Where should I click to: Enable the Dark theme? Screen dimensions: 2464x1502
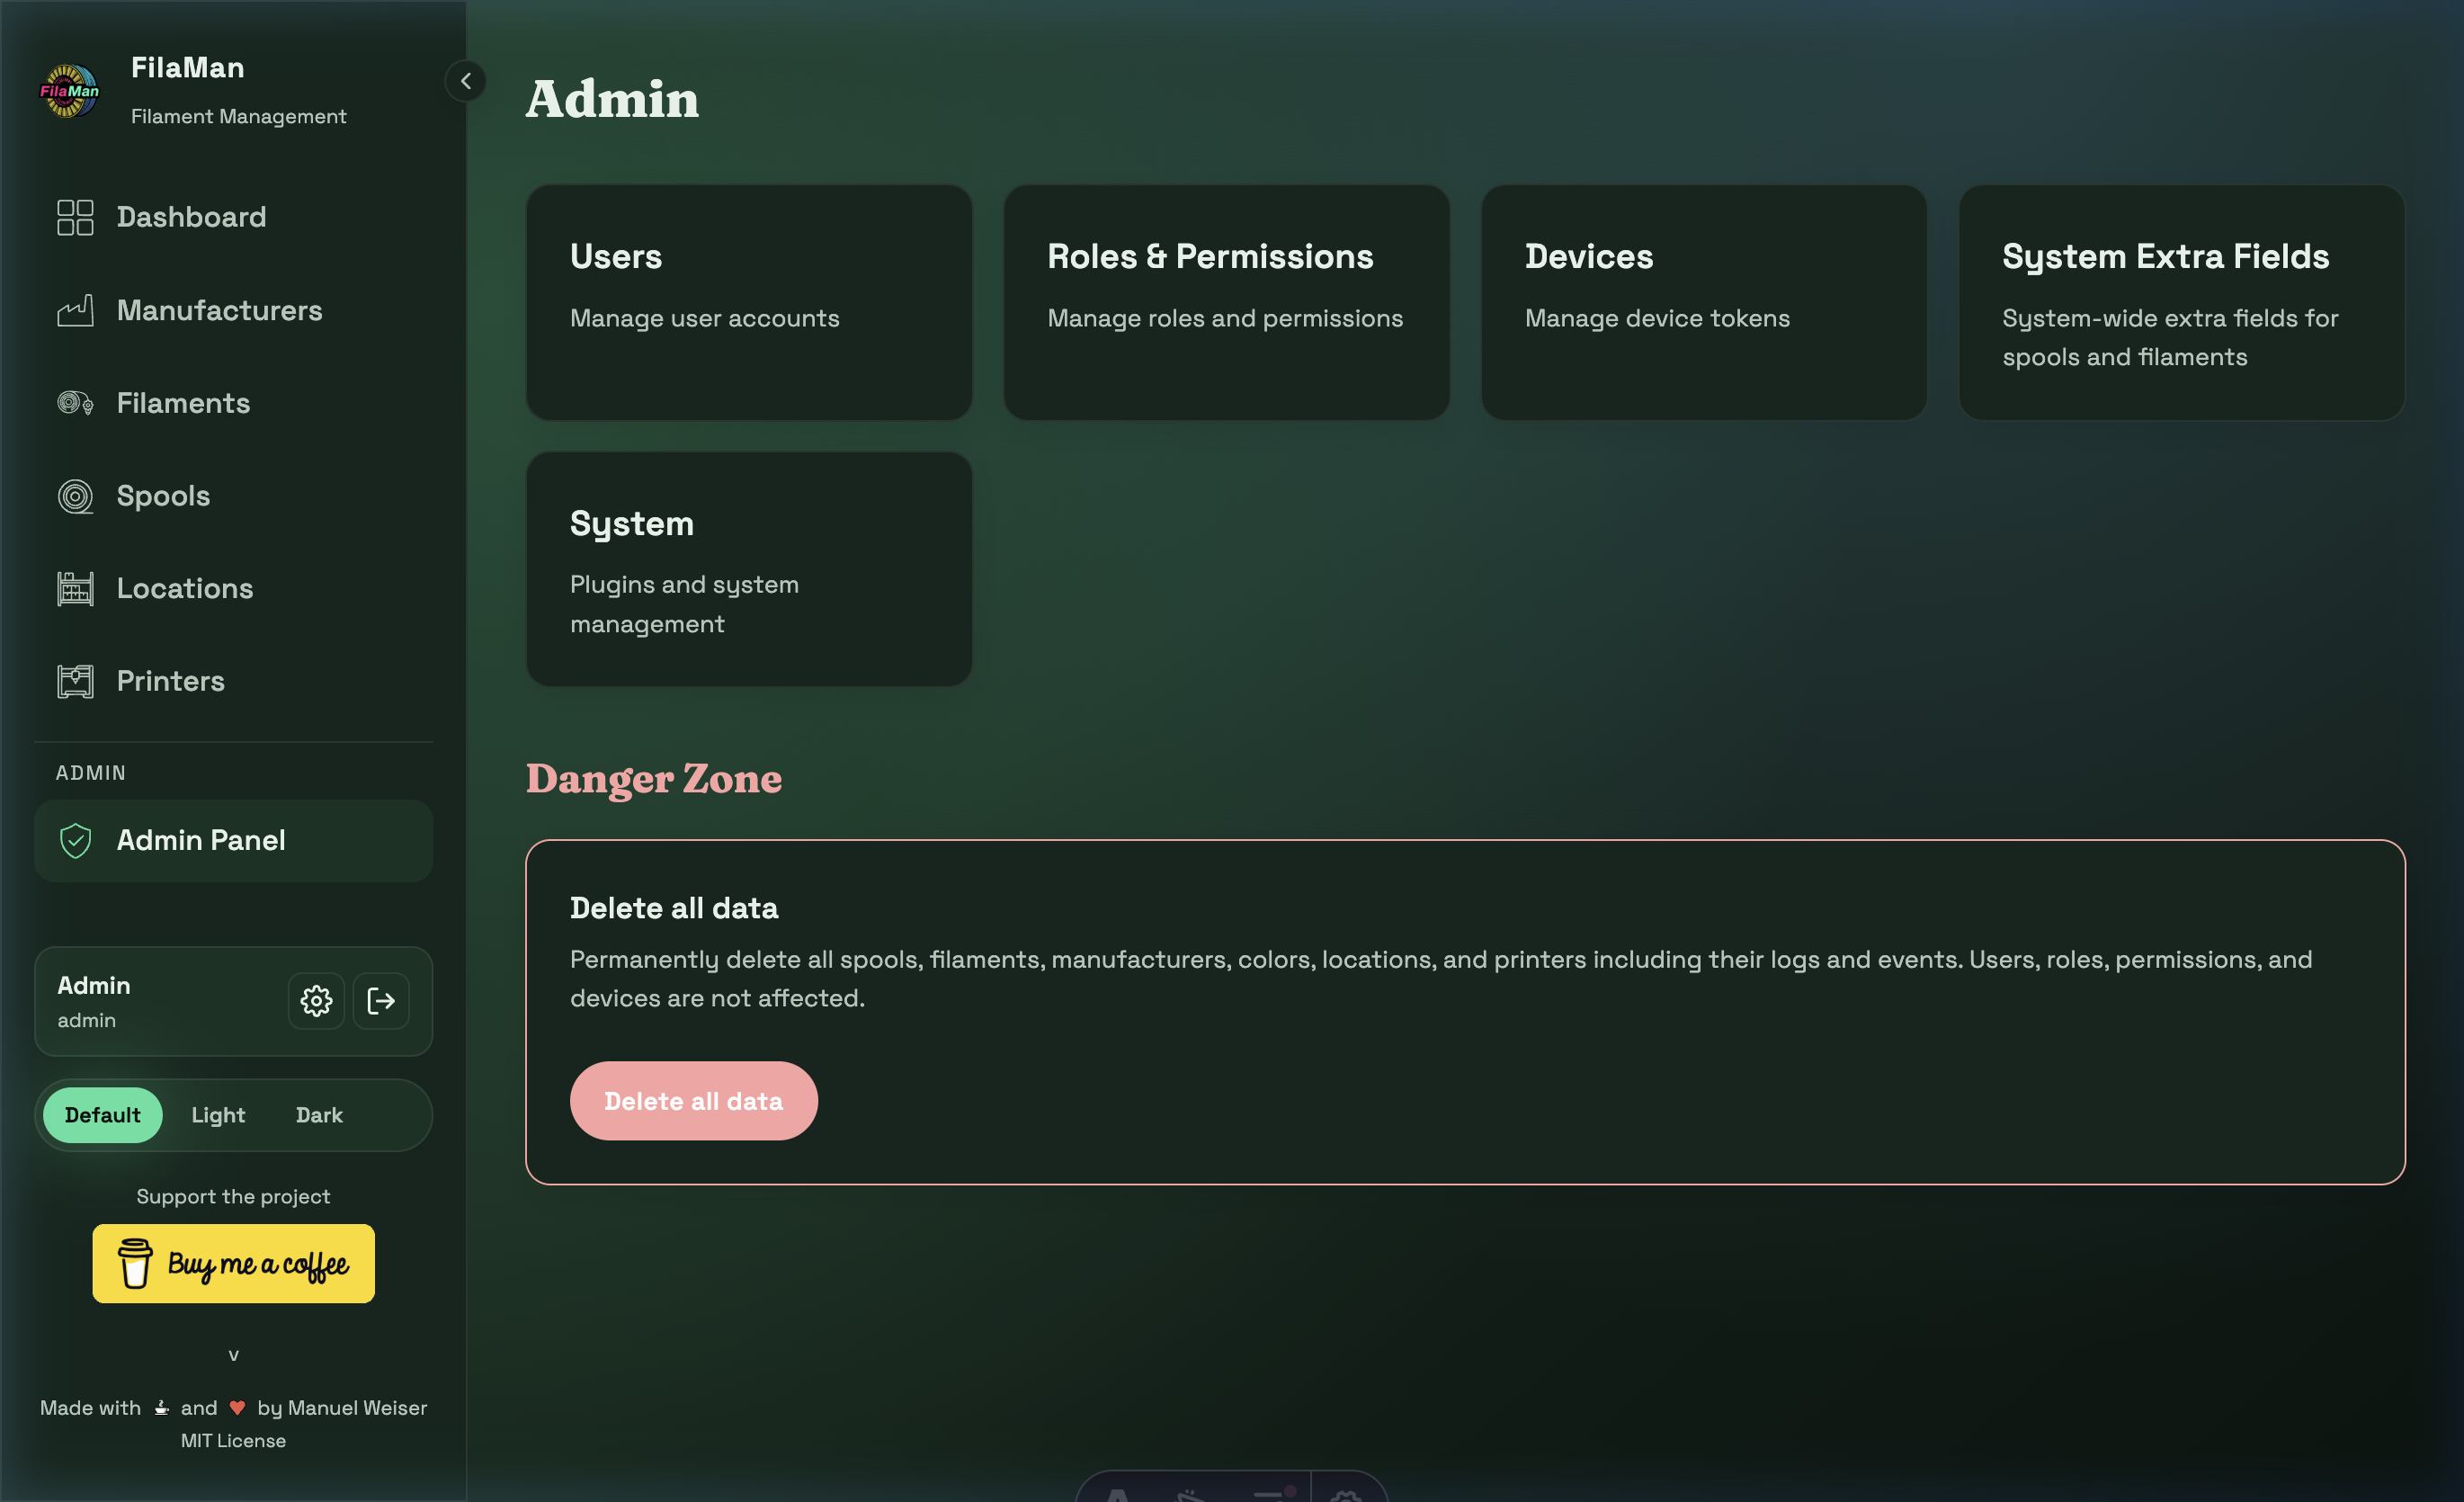[x=318, y=1114]
